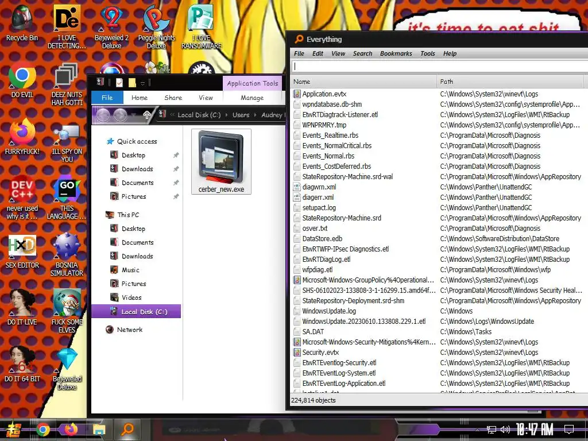Open Chrome from the taskbar

(x=42, y=430)
